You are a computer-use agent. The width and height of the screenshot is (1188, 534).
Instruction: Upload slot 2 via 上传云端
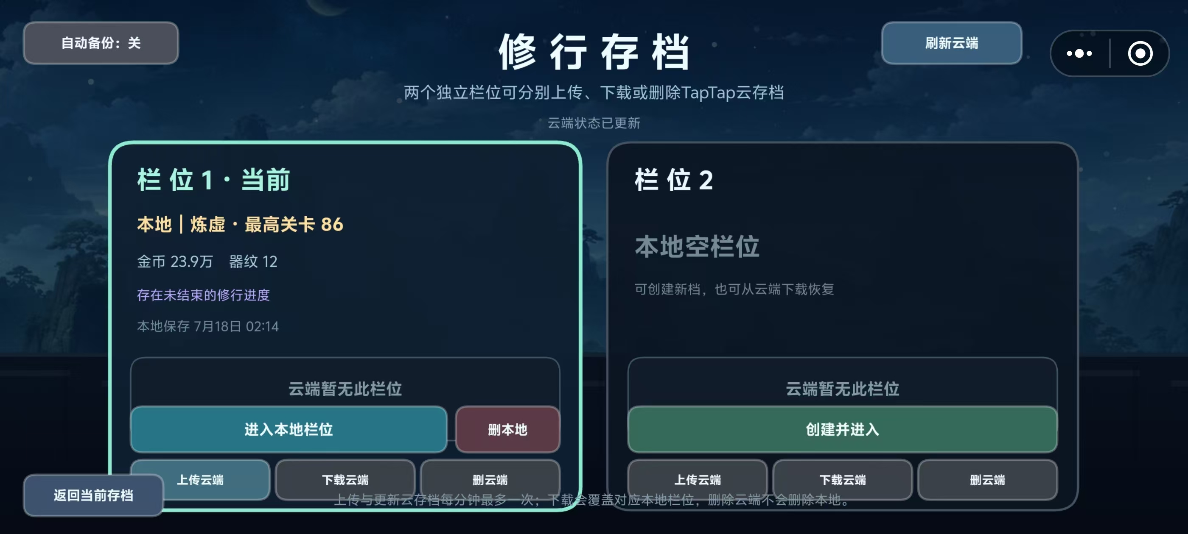pos(697,480)
